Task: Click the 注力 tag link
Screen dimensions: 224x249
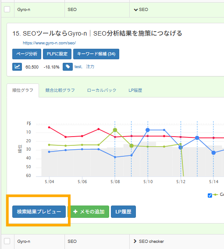Action: [90, 67]
